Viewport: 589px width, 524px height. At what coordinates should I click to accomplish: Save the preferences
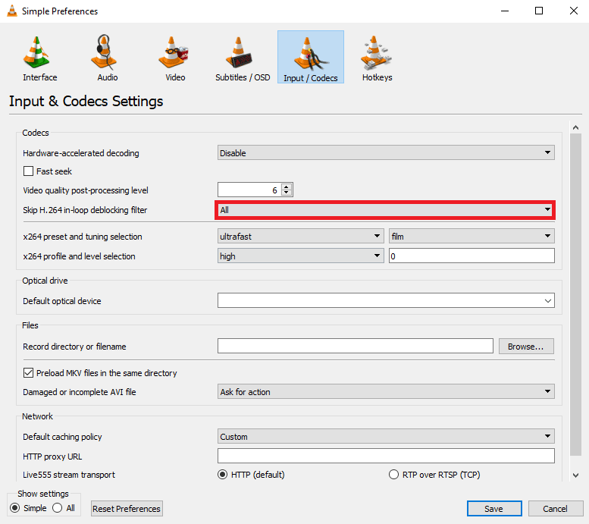pos(494,509)
